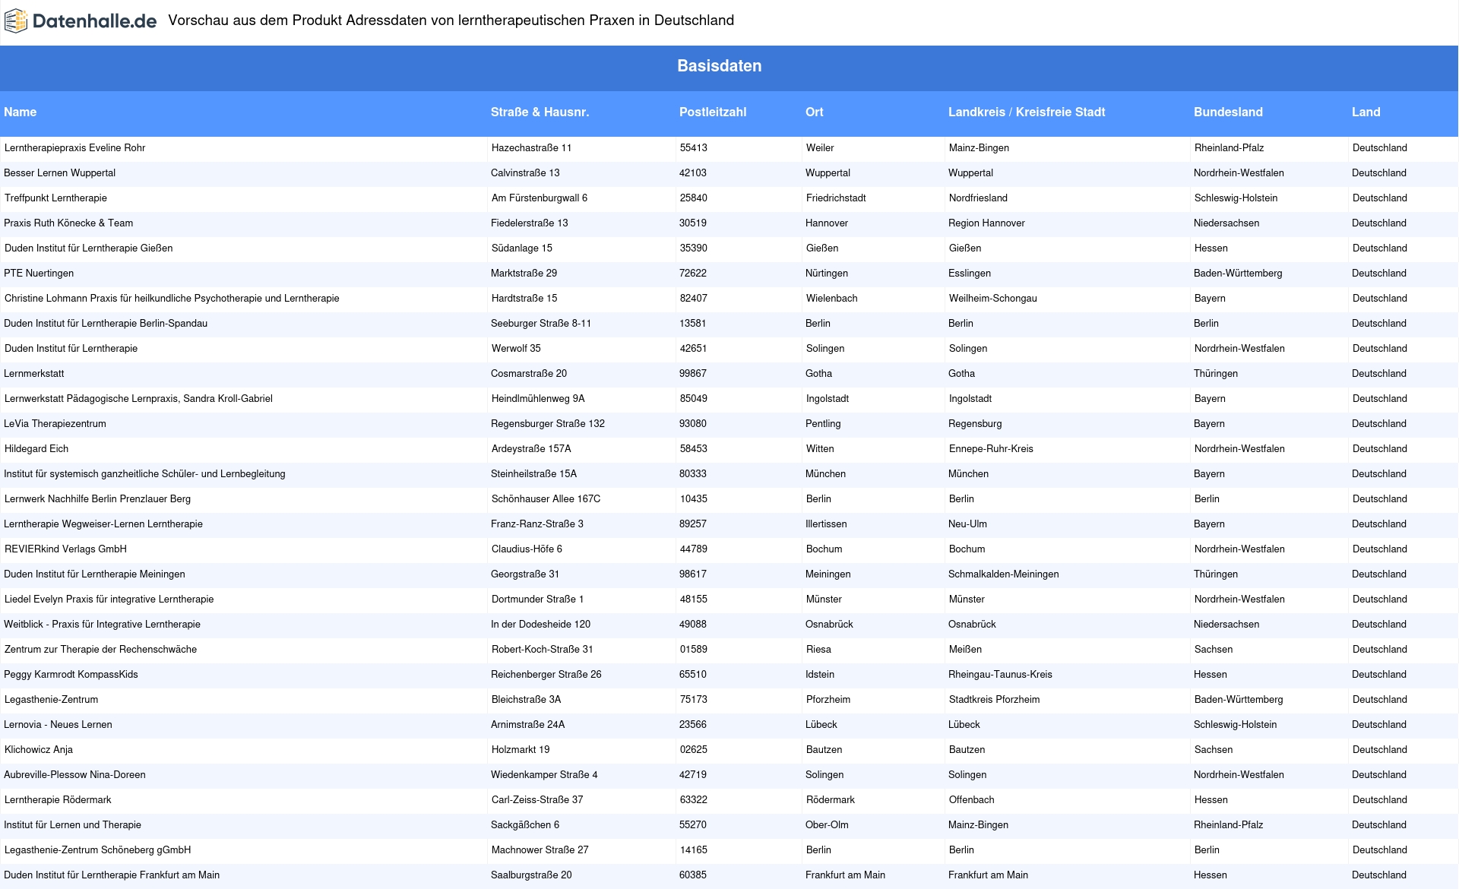Select Lernwerkstatt Pädagogische Lernpraxis, Sandra Kroll-Gabriel

pos(138,399)
